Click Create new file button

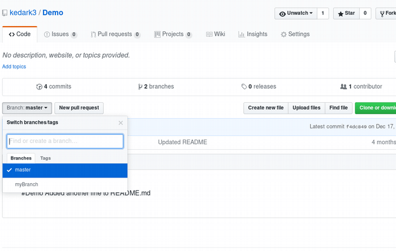click(x=266, y=107)
